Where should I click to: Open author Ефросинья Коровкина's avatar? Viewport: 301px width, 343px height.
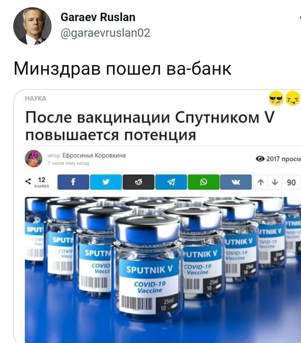click(x=33, y=158)
